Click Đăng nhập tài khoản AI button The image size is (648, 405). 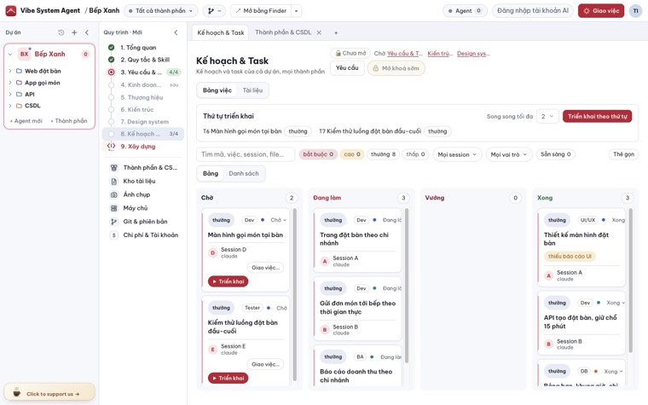click(533, 11)
